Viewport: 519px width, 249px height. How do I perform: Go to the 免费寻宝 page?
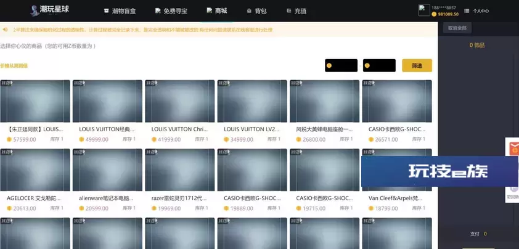pos(171,11)
